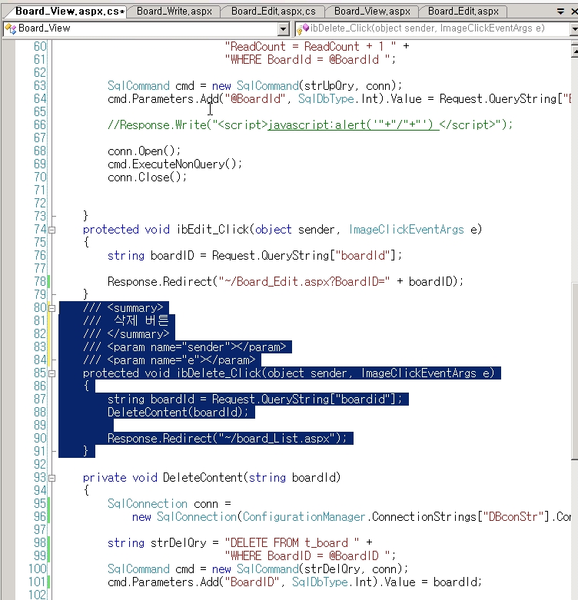Click the "DBconStr" string
The height and width of the screenshot is (600, 578).
[x=513, y=516]
